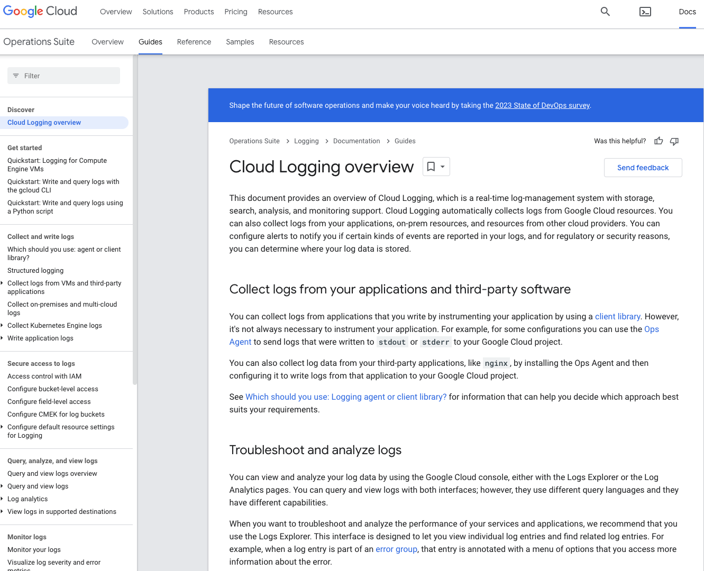Viewport: 704px width, 571px height.
Task: Open the Products menu
Action: coord(199,12)
